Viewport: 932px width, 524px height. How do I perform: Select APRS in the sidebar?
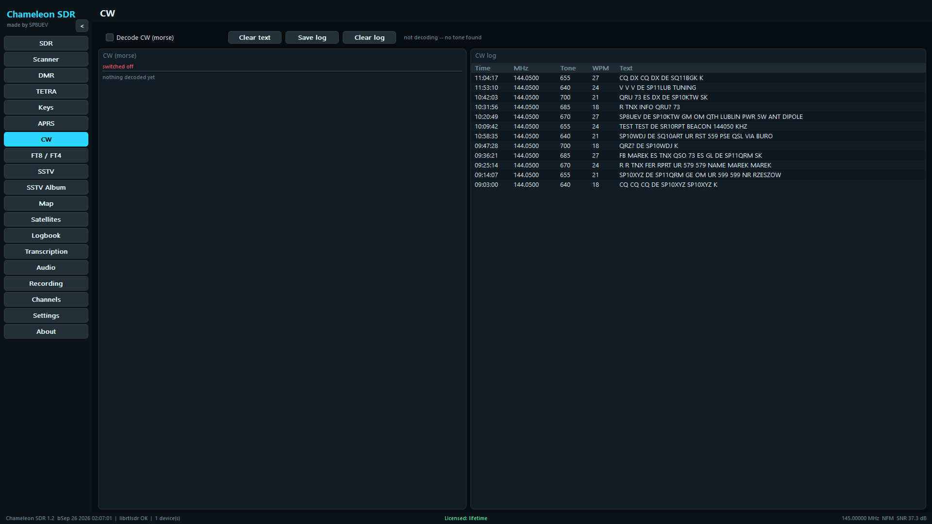(x=46, y=123)
